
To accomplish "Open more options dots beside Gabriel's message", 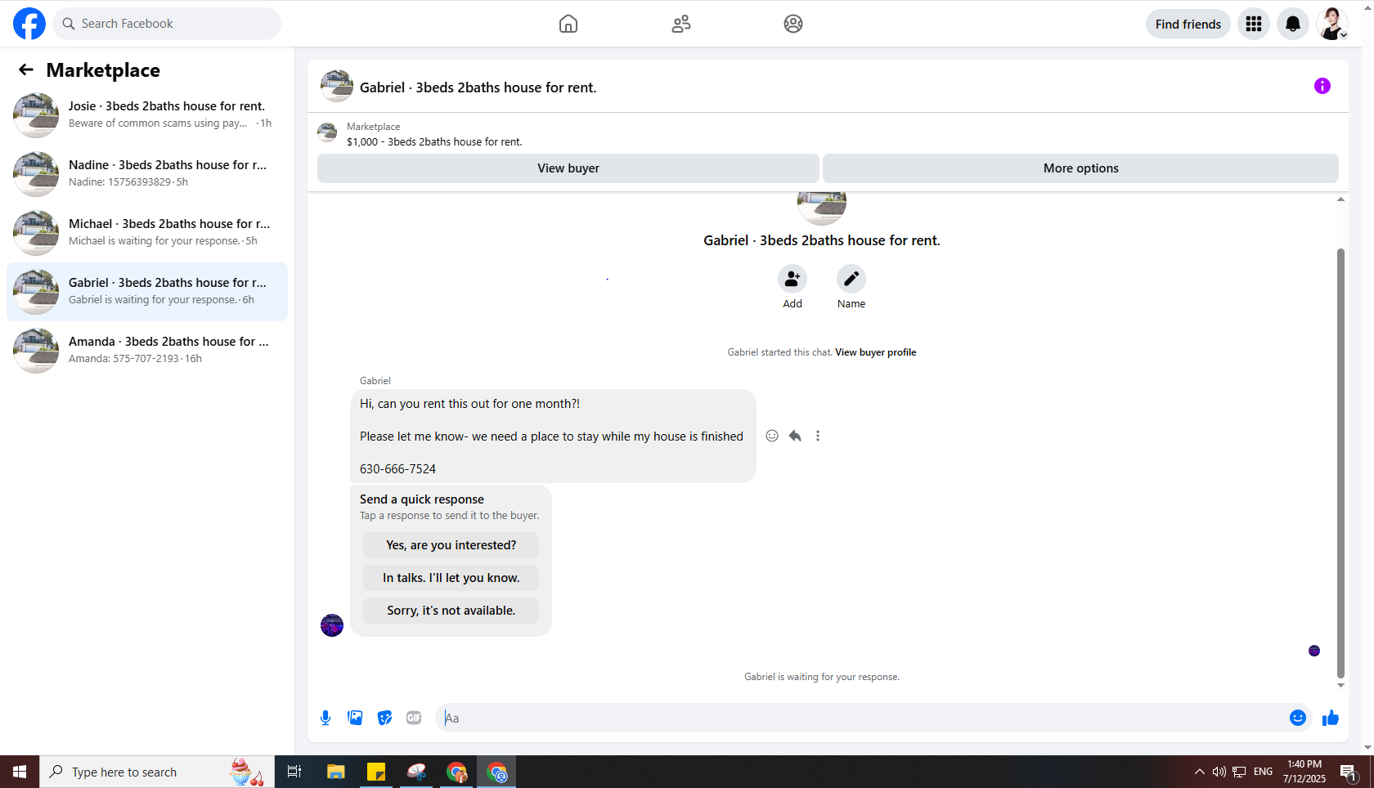I will [x=818, y=436].
